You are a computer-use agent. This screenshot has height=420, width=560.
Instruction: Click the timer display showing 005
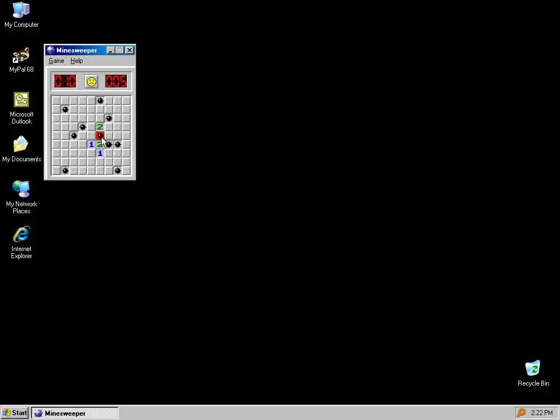pos(116,81)
